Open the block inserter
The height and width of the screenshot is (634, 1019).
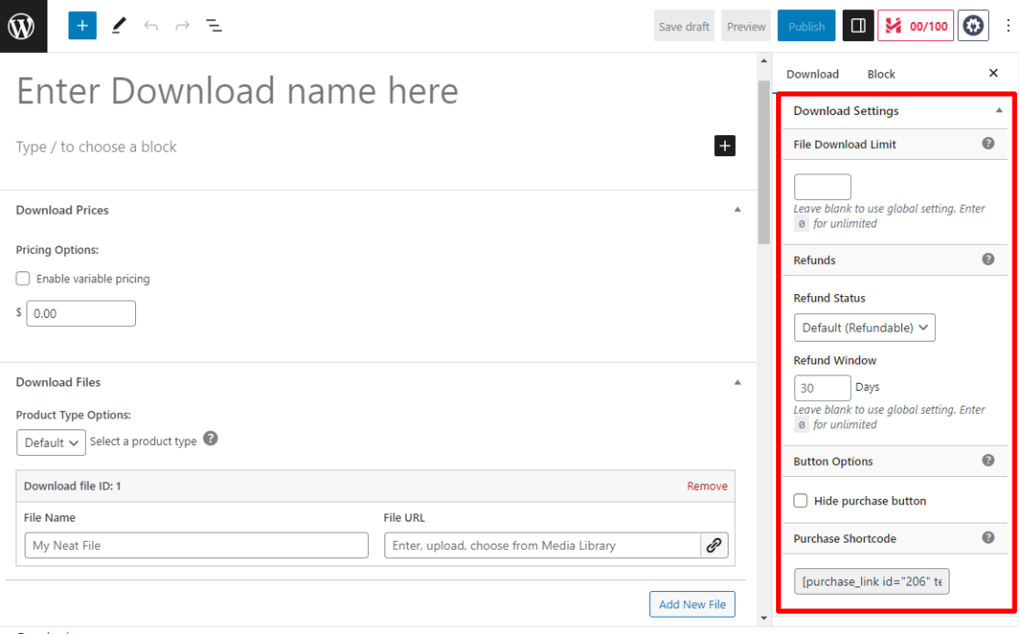coord(82,26)
